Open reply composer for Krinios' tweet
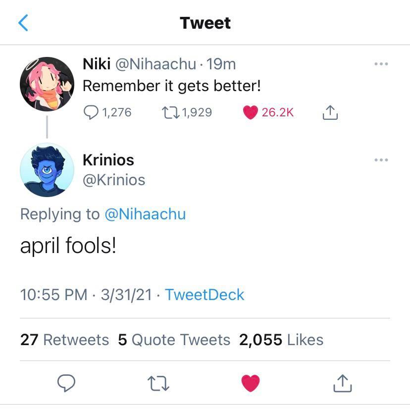This screenshot has height=409, width=410. [x=66, y=382]
